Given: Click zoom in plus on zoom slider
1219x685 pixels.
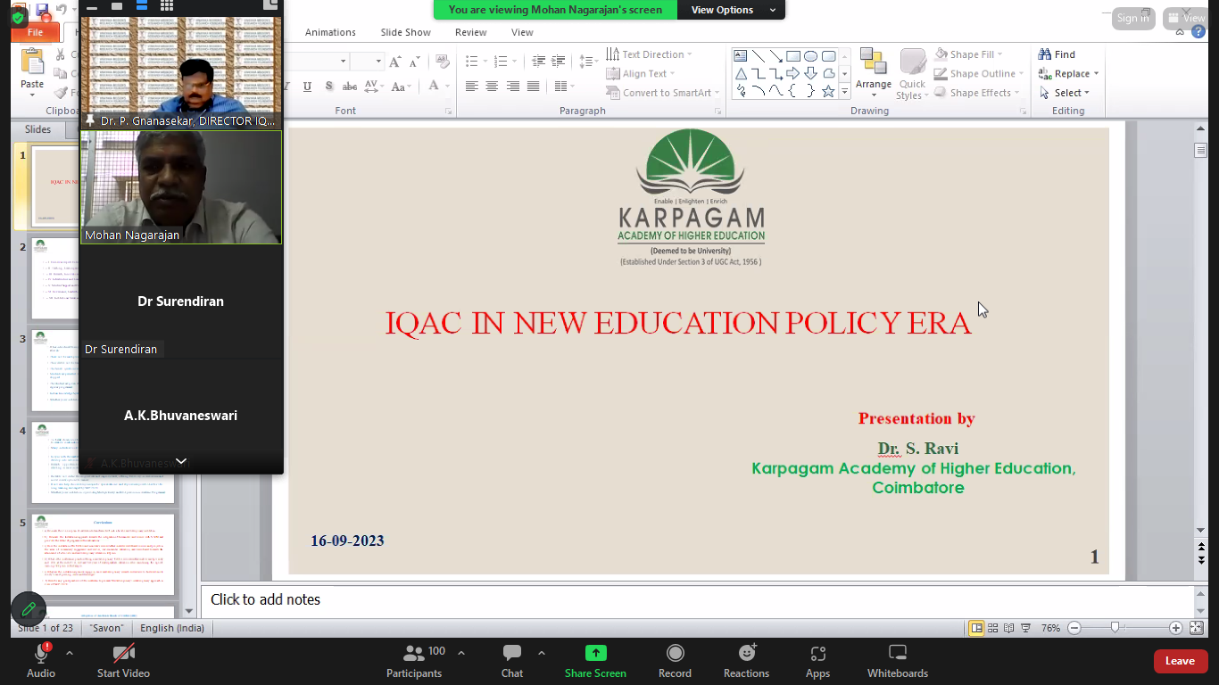Looking at the screenshot, I should [x=1175, y=628].
